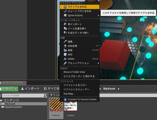Click the インポート button
Image resolution: width=157 pixels, height=120 pixels.
[30, 89]
